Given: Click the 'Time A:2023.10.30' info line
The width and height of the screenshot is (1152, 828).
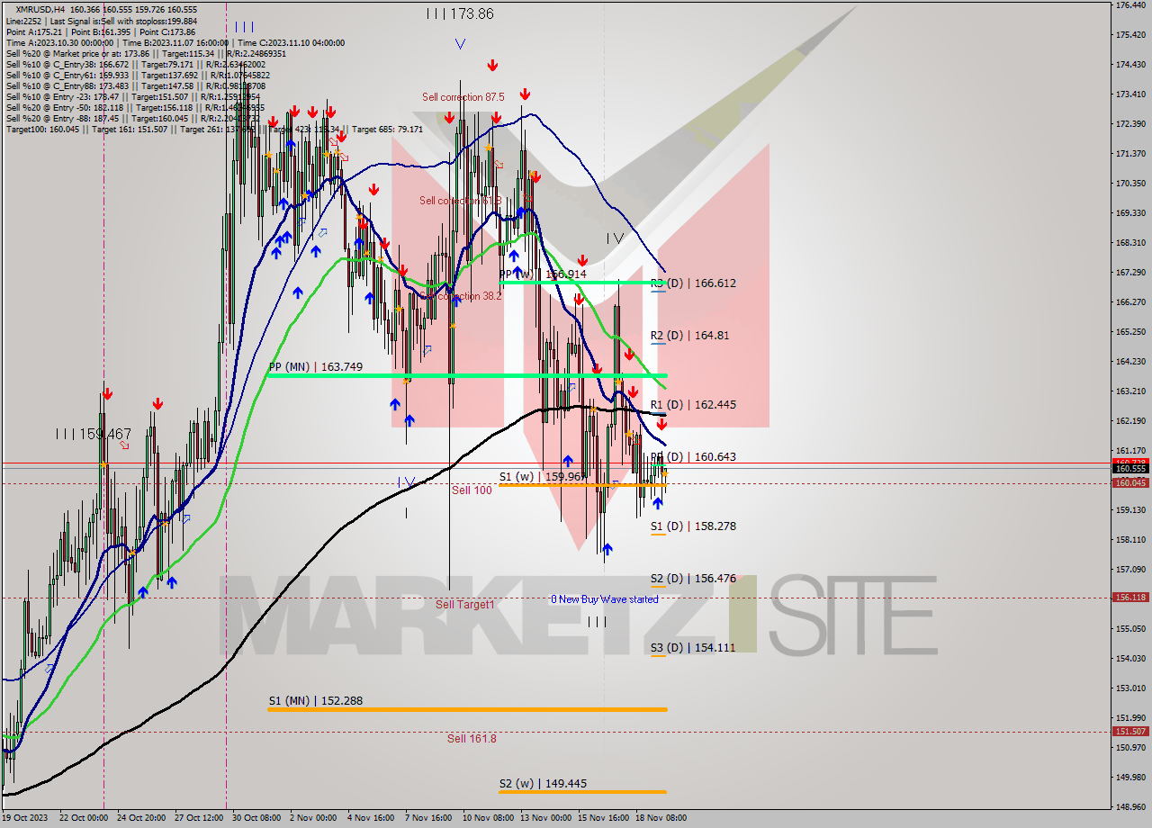Looking at the screenshot, I should click(175, 42).
